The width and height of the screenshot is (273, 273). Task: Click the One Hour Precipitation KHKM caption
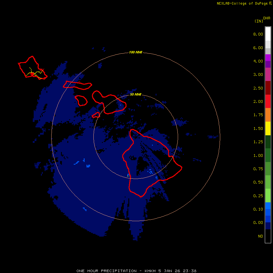point(136,271)
